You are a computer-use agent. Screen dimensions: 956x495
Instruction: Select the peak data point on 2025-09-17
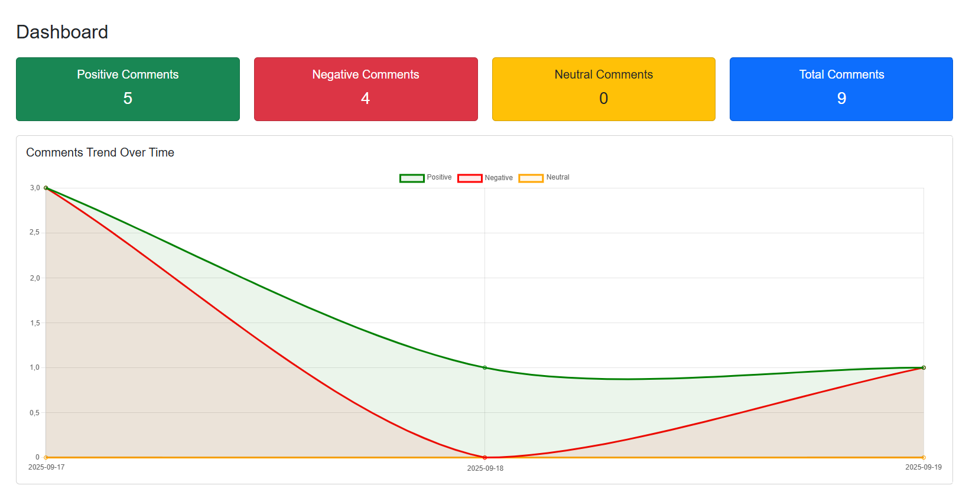pos(46,188)
